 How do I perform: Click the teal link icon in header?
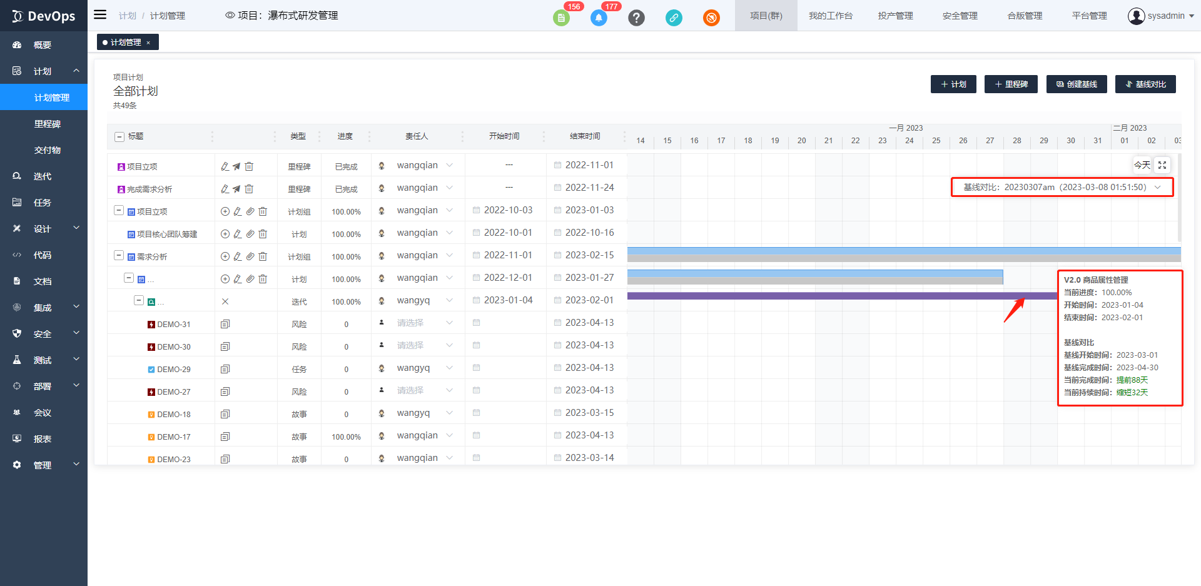coord(674,18)
